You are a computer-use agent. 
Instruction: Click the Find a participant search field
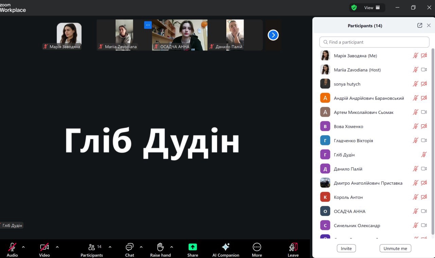[374, 42]
